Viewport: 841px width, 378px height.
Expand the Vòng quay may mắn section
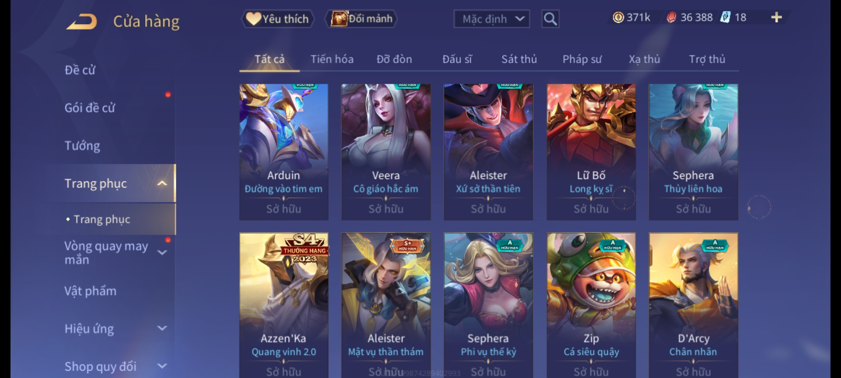click(162, 252)
